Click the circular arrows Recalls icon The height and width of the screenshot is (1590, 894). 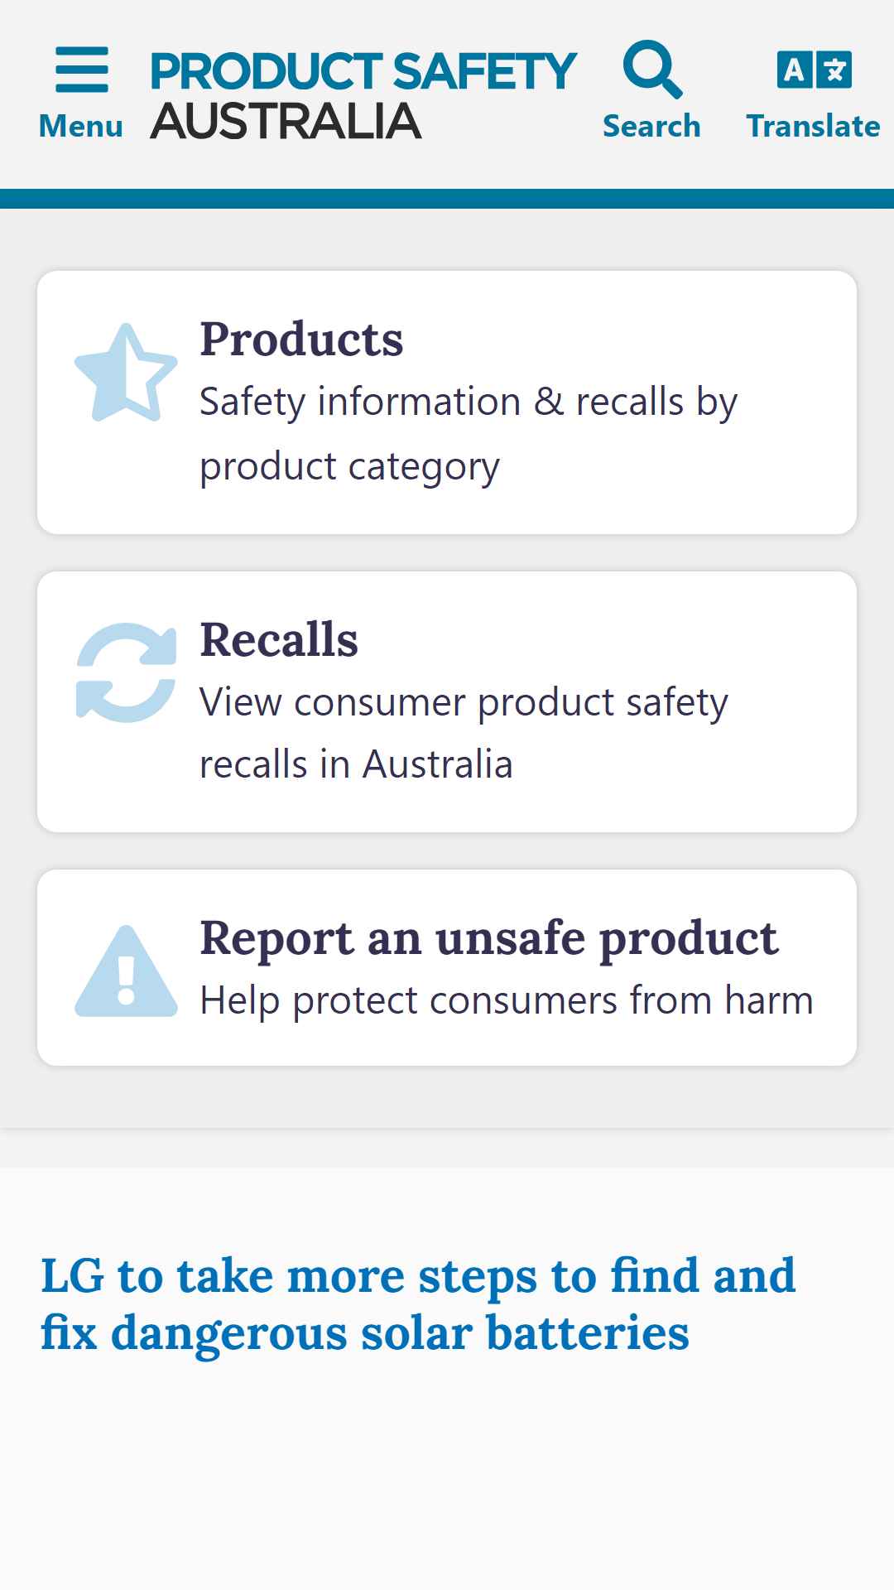(x=126, y=672)
